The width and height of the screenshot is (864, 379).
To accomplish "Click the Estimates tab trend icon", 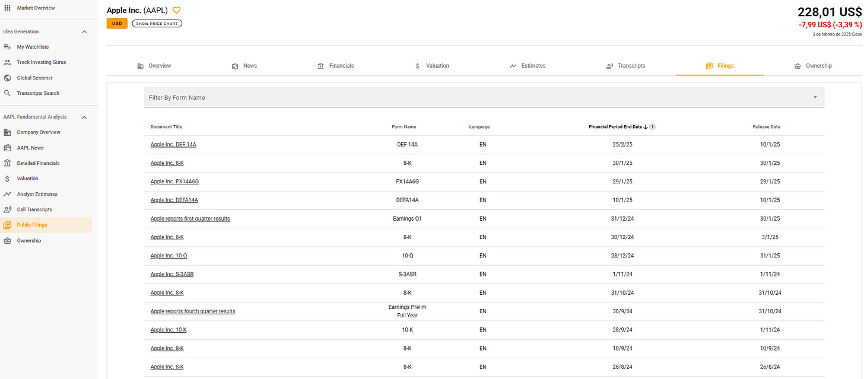I will 513,66.
